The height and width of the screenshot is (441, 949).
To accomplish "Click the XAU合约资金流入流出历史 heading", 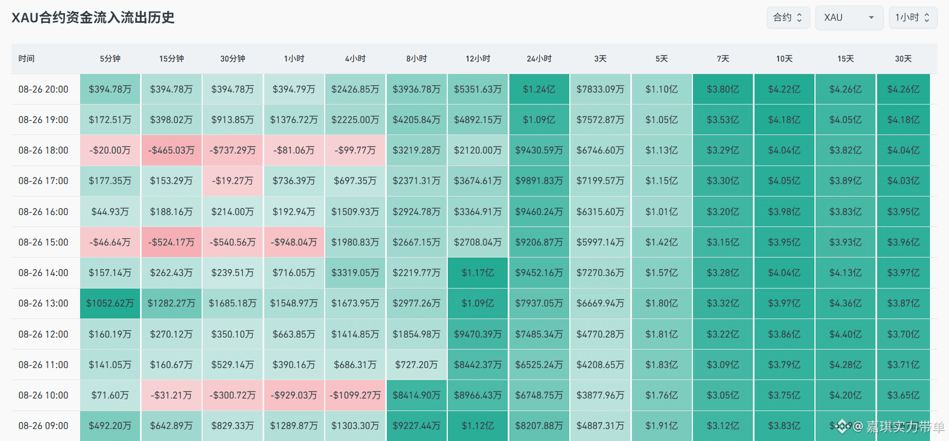I will coord(93,17).
